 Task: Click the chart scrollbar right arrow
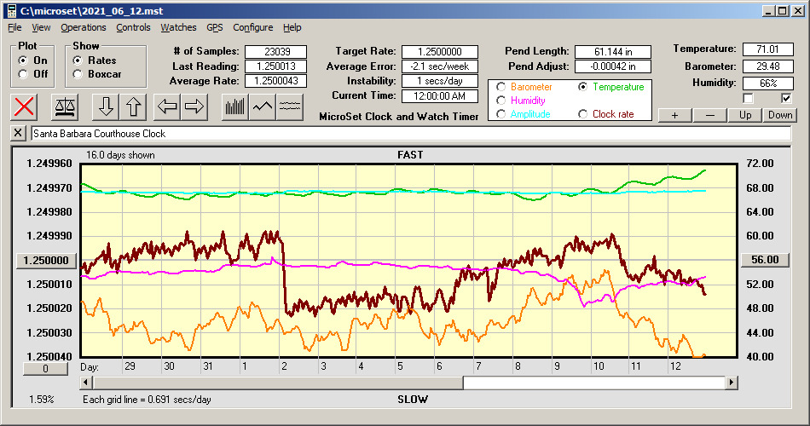point(731,383)
